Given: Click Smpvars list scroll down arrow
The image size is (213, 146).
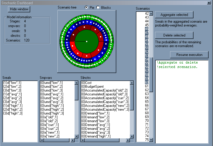Looking at the screenshot, I should click(76, 136).
